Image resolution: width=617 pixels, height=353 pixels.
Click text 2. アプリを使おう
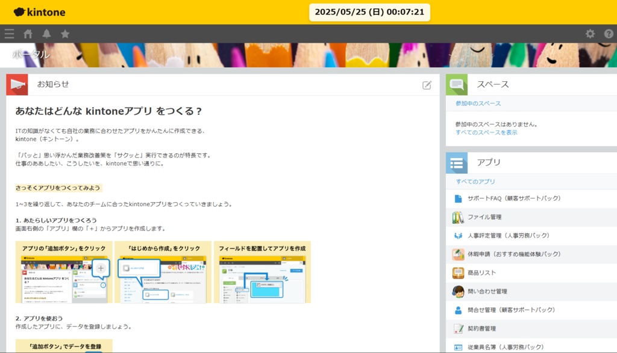pos(39,319)
